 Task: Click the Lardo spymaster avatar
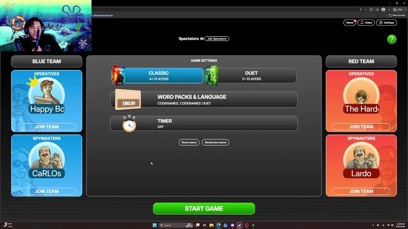pos(361,160)
